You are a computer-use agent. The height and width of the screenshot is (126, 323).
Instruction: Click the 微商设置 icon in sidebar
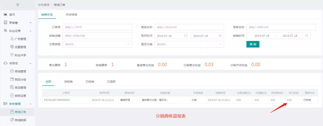pyautogui.click(x=12, y=96)
